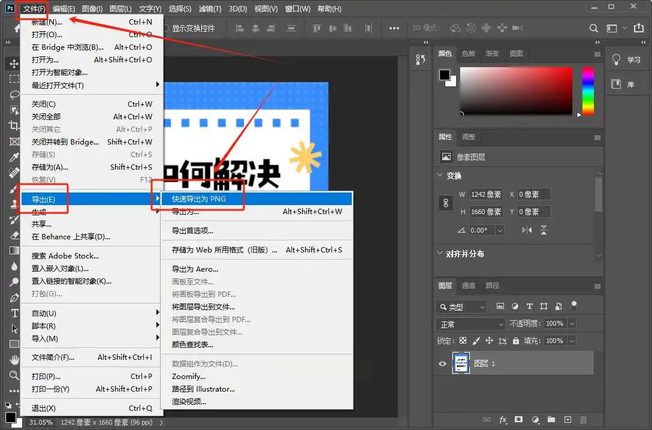
Task: Select the Horizontal Type tool
Action: [14, 313]
